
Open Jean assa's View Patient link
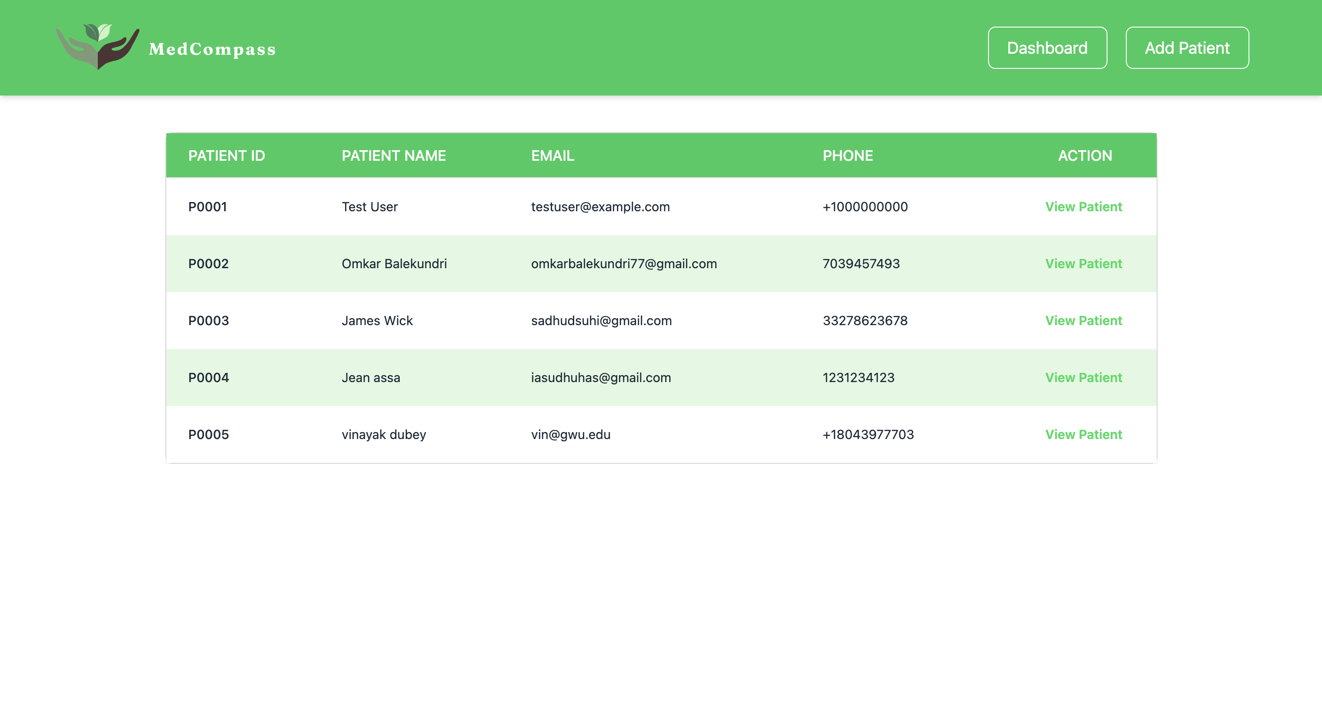[1083, 377]
